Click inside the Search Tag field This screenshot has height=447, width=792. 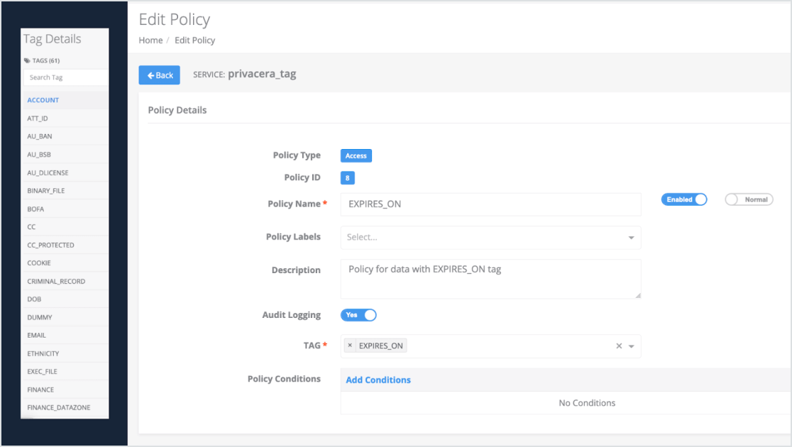click(x=65, y=77)
